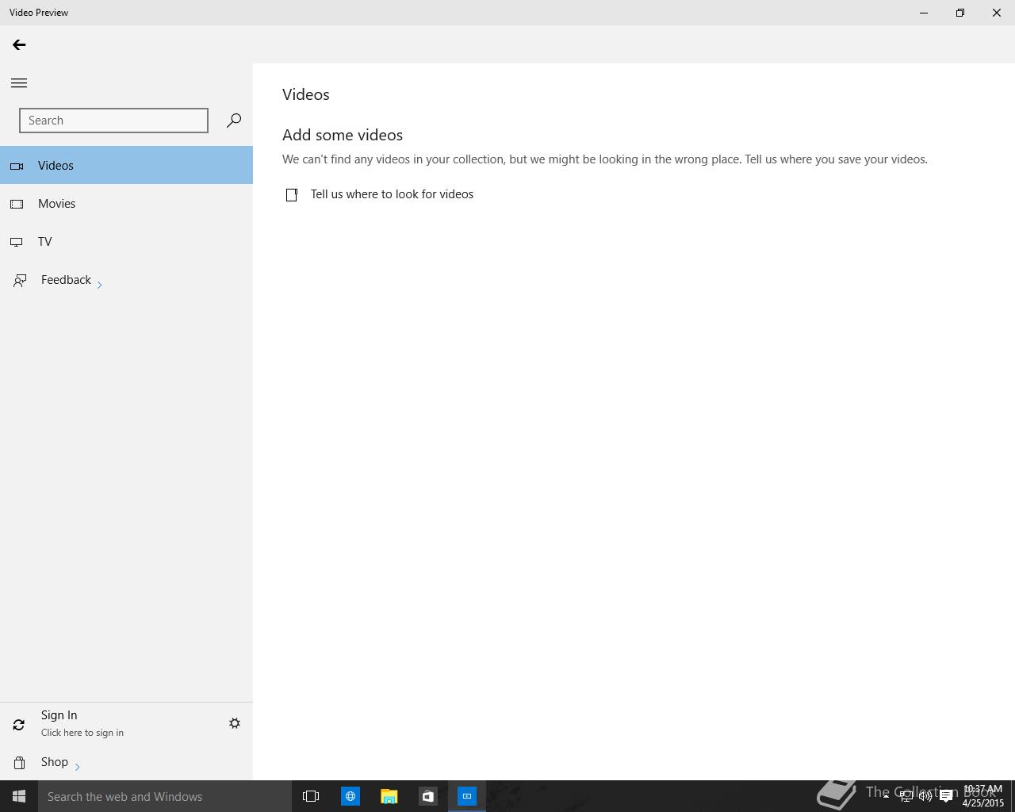Open the TV section
Image resolution: width=1015 pixels, height=812 pixels.
(x=126, y=241)
